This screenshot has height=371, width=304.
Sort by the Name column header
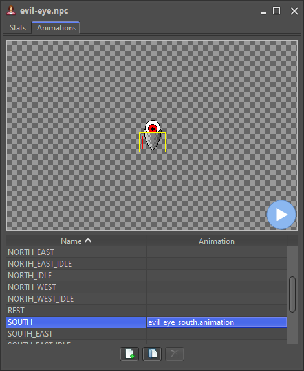(x=76, y=241)
